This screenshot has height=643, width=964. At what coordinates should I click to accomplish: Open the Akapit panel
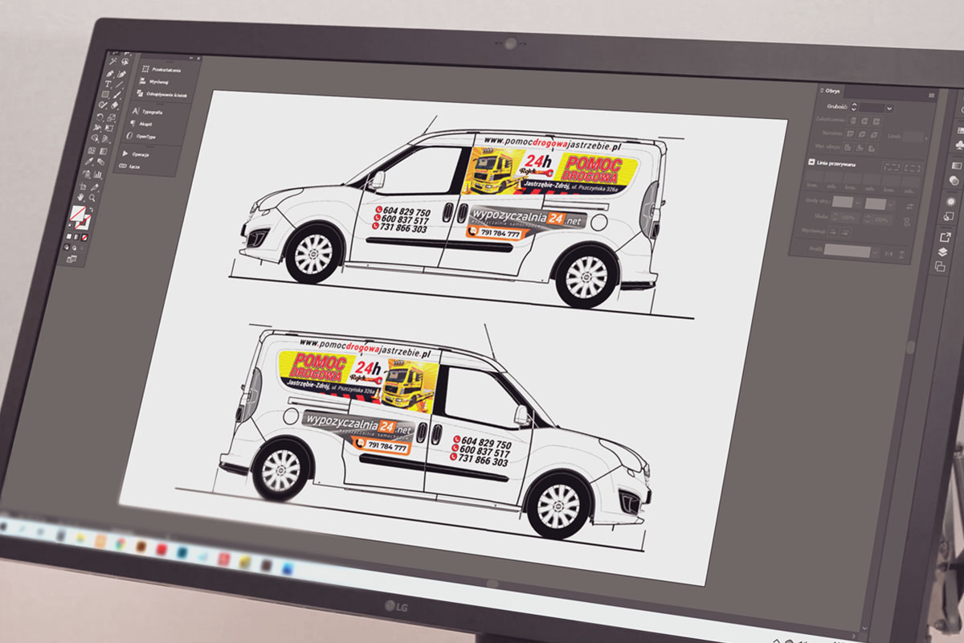click(139, 125)
